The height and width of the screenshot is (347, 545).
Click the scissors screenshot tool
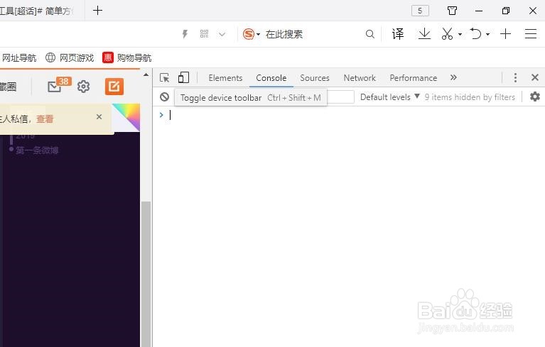pyautogui.click(x=448, y=34)
